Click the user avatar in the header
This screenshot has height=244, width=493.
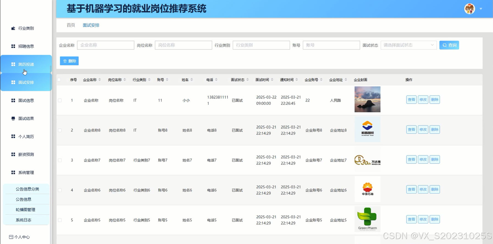[x=470, y=9]
